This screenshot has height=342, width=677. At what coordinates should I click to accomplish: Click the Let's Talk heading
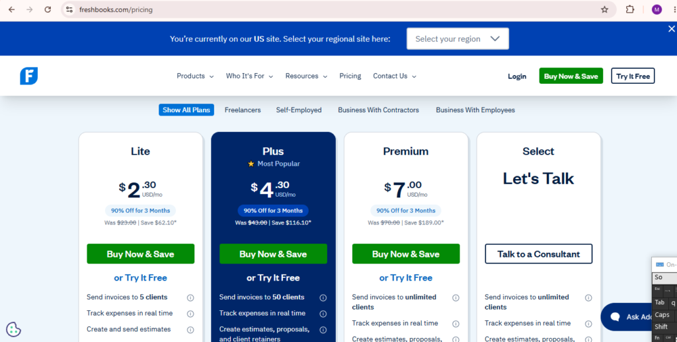pyautogui.click(x=538, y=178)
